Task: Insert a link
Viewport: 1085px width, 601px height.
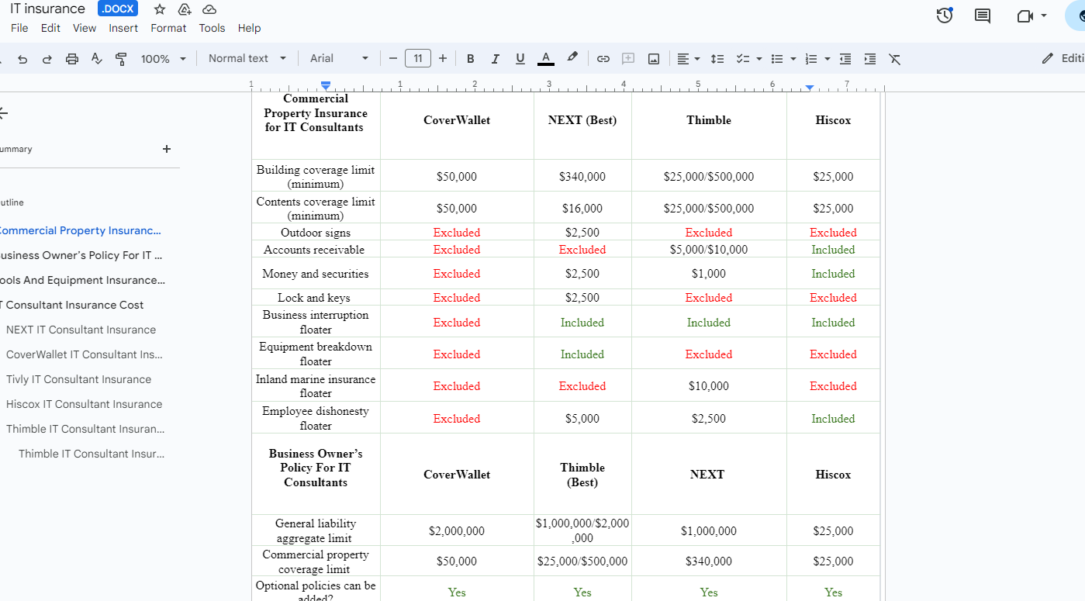Action: pyautogui.click(x=603, y=59)
